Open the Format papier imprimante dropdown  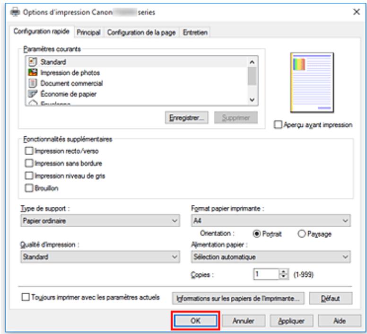pos(271,220)
